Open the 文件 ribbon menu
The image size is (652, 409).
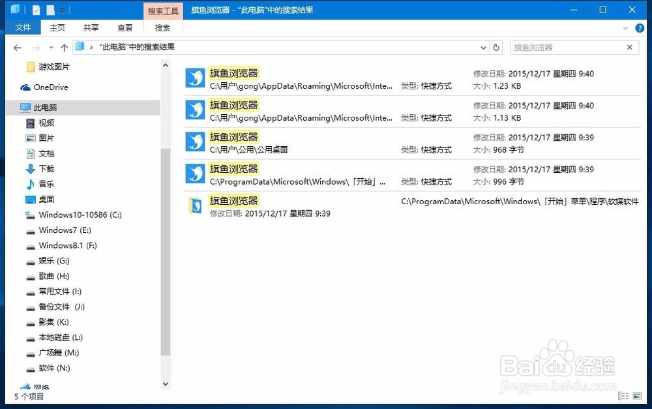point(23,27)
